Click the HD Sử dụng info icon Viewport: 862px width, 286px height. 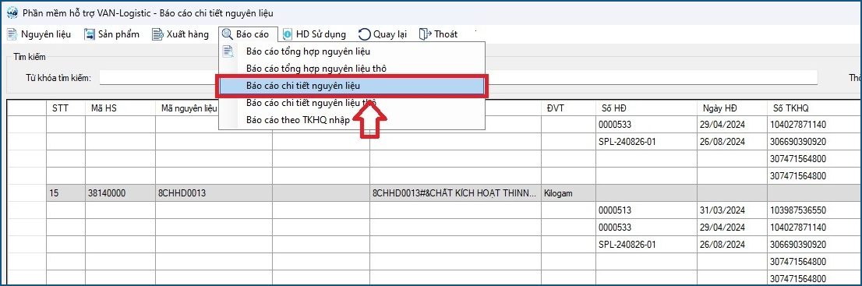(288, 34)
